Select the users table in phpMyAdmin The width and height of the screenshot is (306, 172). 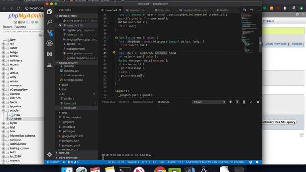pyautogui.click(x=18, y=119)
